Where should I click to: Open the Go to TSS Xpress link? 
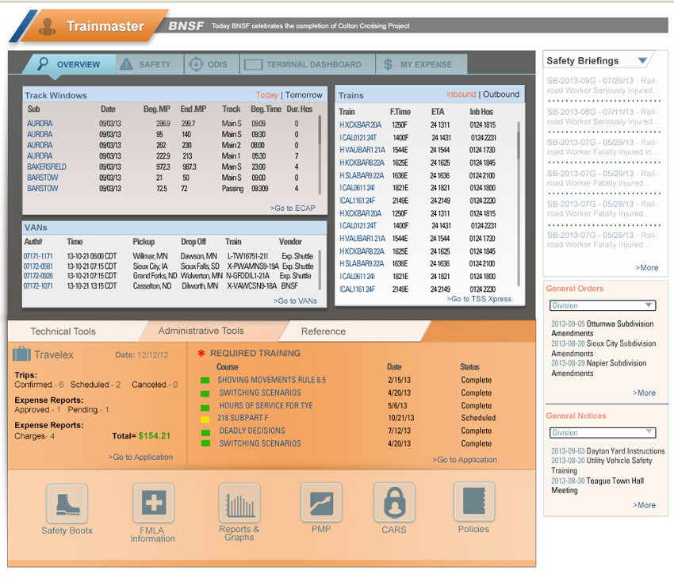tap(479, 299)
